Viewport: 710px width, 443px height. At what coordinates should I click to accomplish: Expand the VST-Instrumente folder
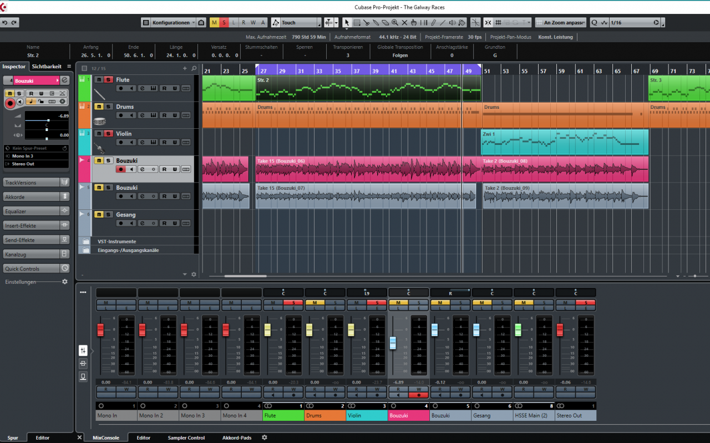(x=86, y=241)
